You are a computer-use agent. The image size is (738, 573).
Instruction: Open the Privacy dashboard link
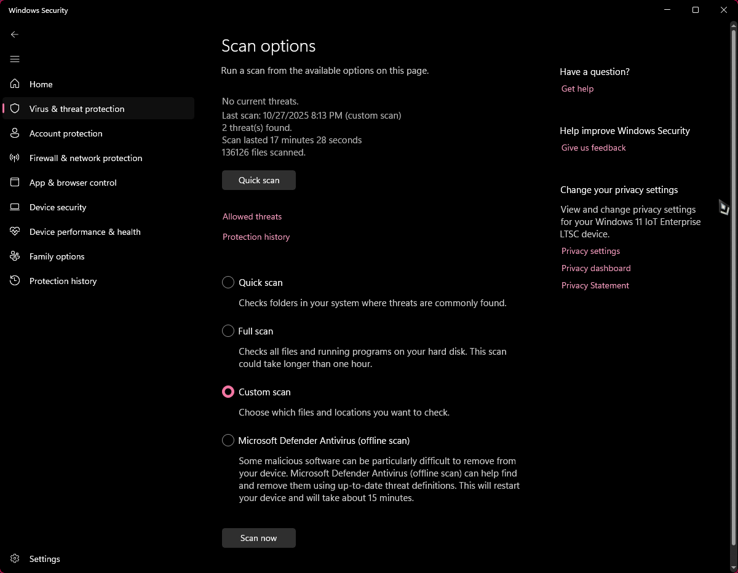click(596, 268)
